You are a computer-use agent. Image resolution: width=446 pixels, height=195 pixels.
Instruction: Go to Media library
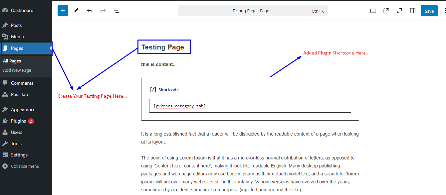coord(26,37)
